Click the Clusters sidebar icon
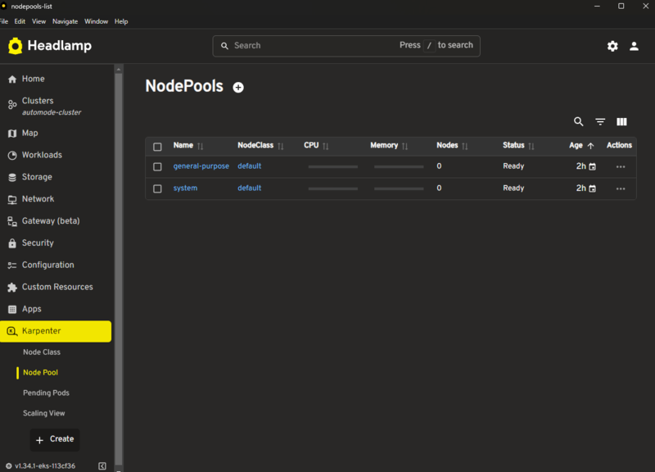This screenshot has width=655, height=472. click(x=12, y=104)
